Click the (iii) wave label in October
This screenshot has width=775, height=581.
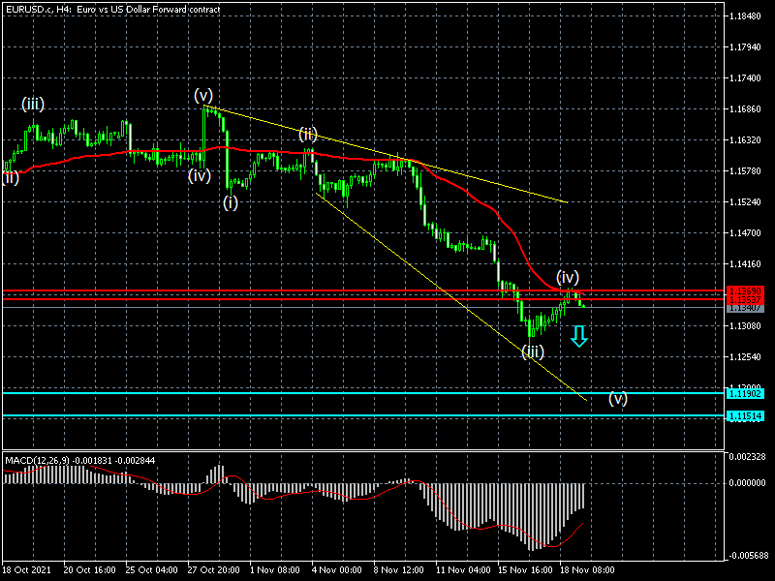pos(33,104)
